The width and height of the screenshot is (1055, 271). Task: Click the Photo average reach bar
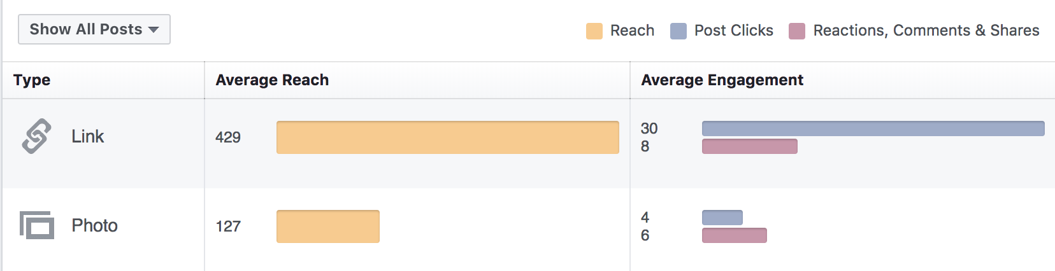pyautogui.click(x=328, y=226)
